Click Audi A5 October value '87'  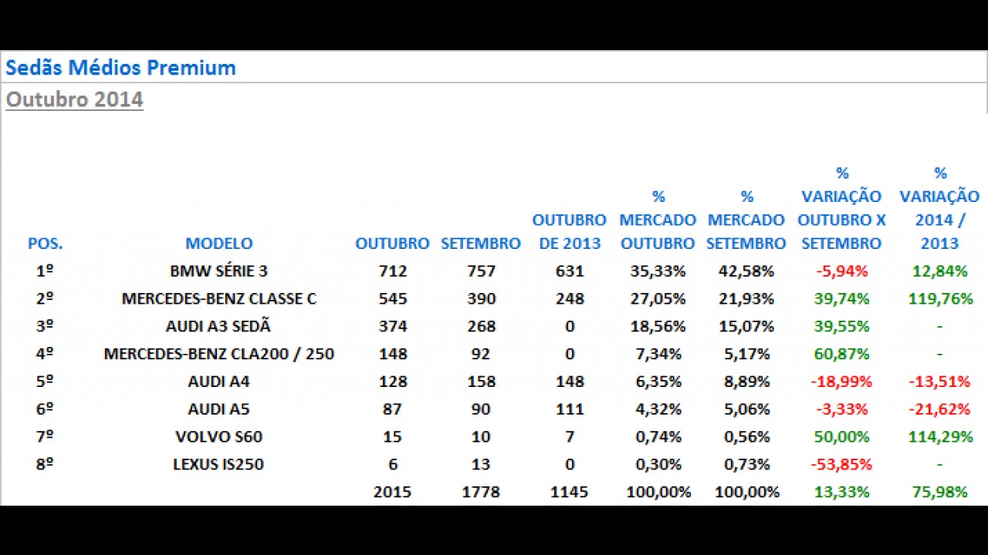click(392, 409)
